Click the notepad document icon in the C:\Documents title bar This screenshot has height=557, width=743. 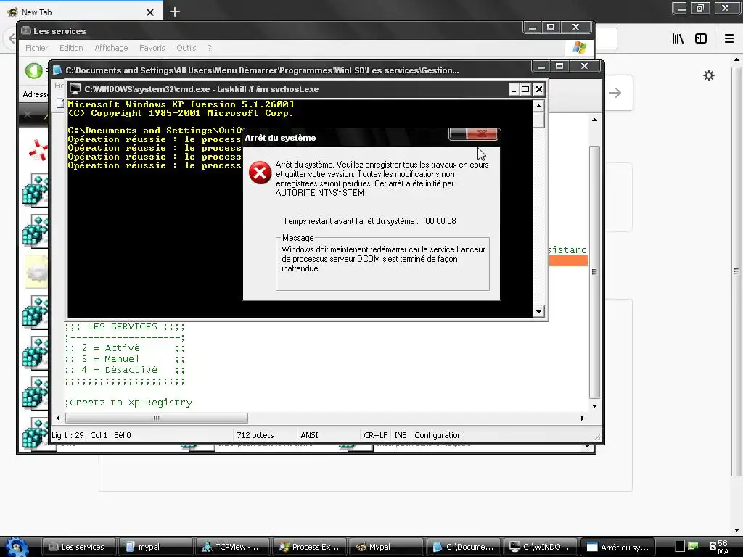(x=57, y=70)
